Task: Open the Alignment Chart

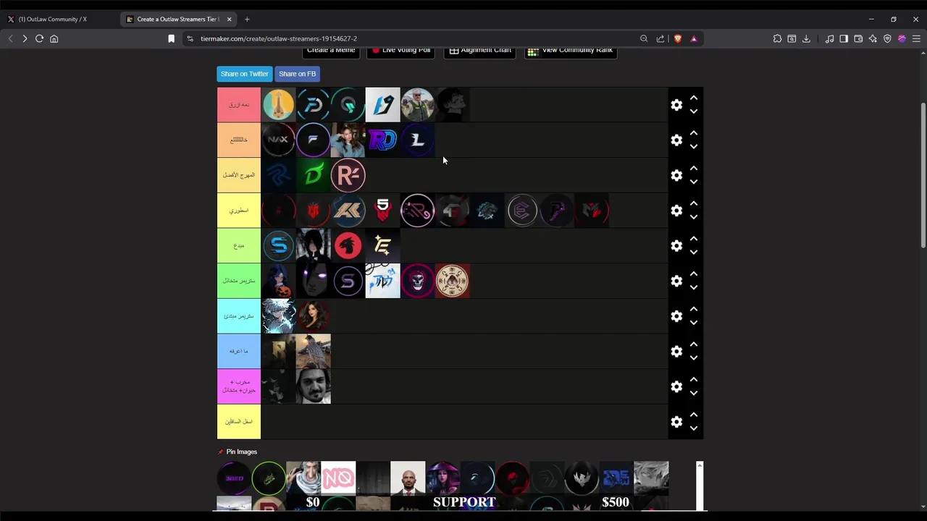Action: click(480, 51)
